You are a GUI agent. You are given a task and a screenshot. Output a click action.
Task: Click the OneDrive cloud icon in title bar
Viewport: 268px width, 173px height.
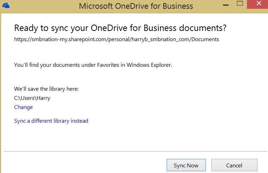[x=6, y=6]
